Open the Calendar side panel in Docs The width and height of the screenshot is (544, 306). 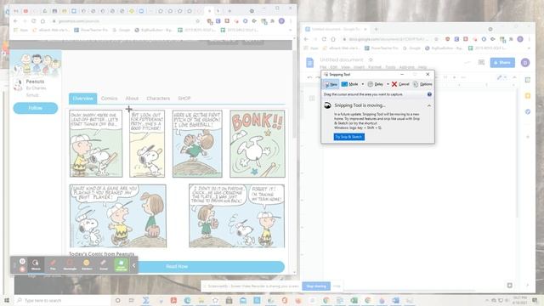point(527,80)
